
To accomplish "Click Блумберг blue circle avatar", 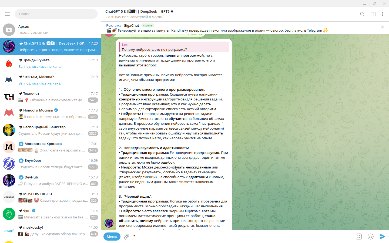I will pyautogui.click(x=9, y=164).
